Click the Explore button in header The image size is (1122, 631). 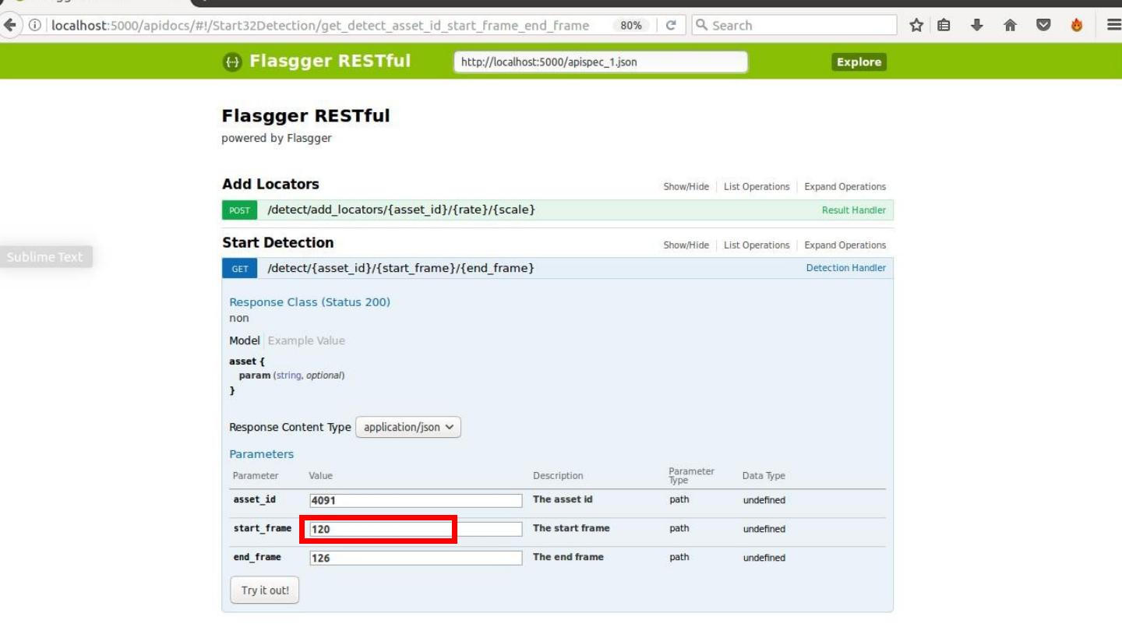pyautogui.click(x=859, y=62)
